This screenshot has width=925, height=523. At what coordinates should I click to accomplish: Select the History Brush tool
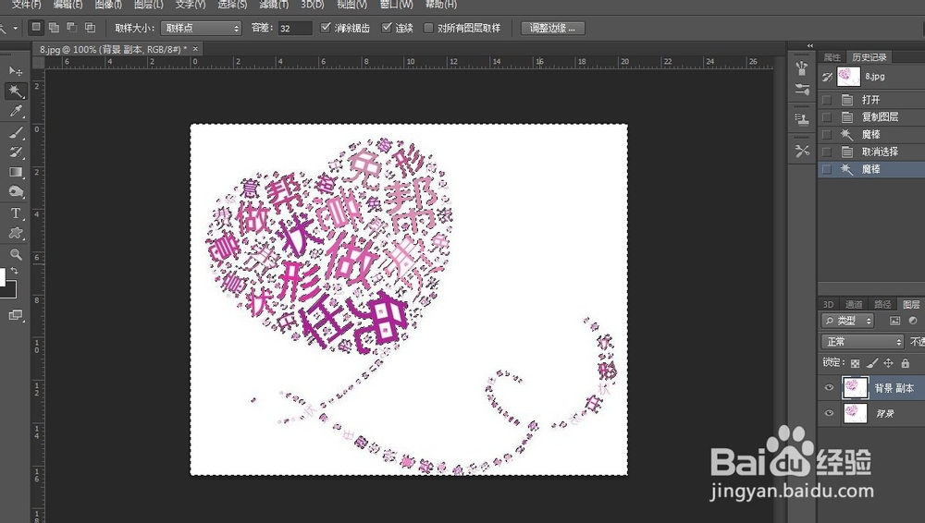(16, 152)
